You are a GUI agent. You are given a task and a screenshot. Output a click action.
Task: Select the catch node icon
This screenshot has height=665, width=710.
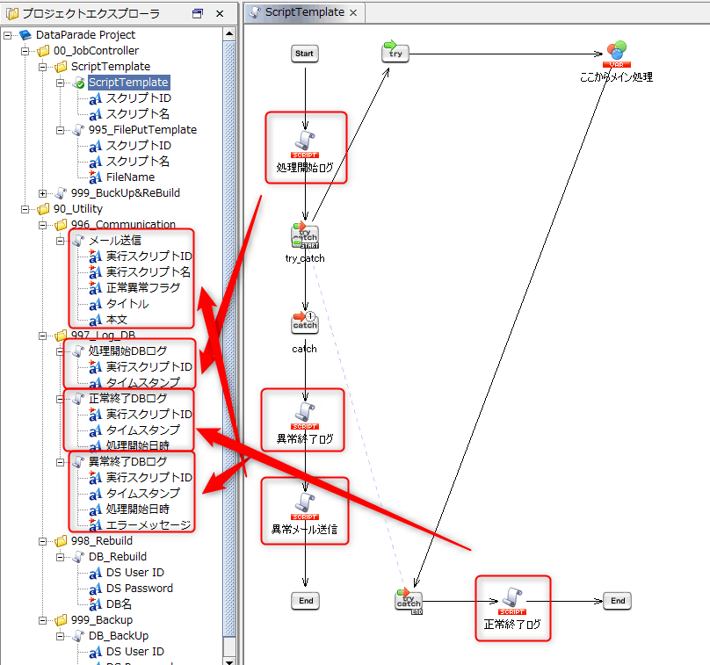coord(305,322)
